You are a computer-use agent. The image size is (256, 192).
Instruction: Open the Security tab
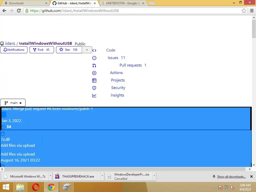118,88
